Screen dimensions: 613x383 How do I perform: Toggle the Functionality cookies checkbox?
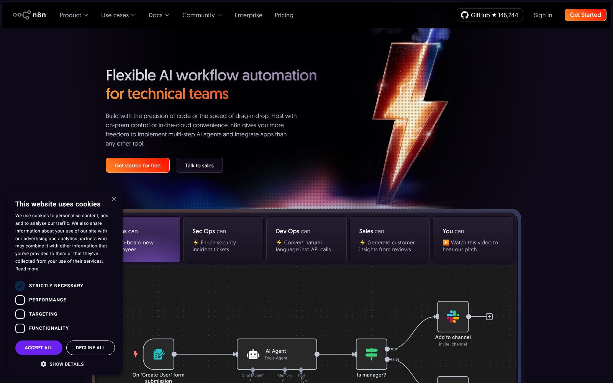pos(20,328)
